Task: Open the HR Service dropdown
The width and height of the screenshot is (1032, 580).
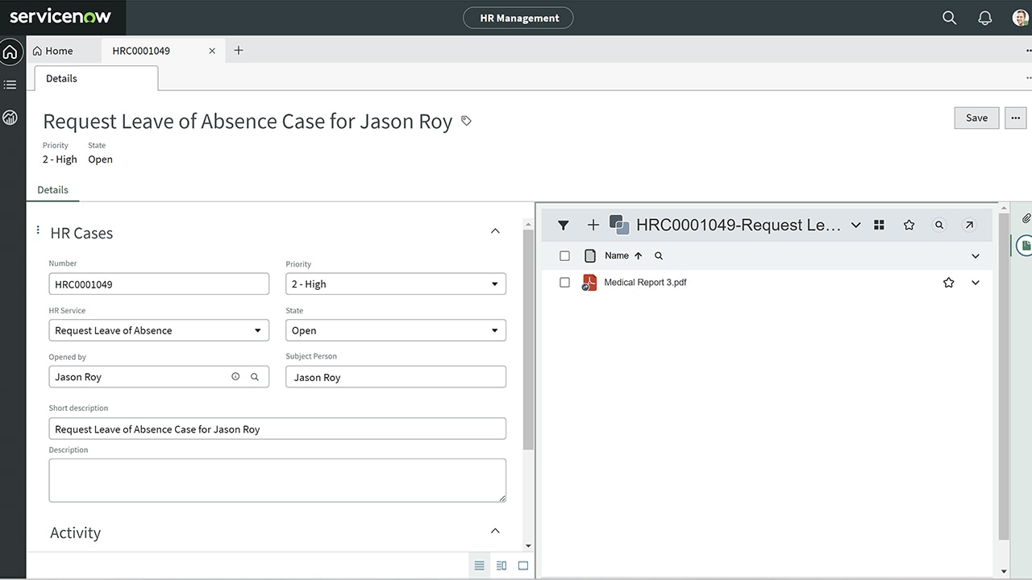Action: pyautogui.click(x=159, y=330)
